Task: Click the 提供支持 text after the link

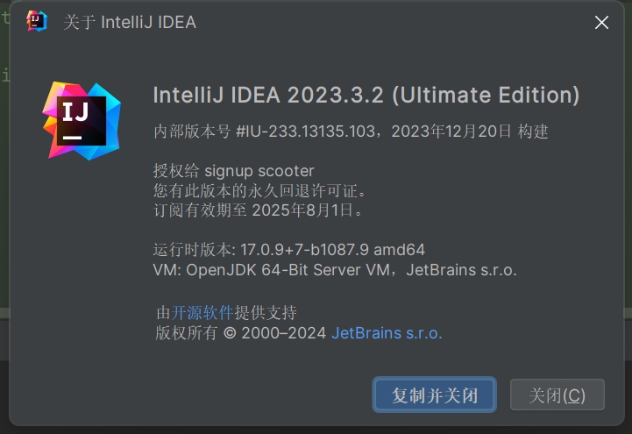Action: tap(266, 312)
